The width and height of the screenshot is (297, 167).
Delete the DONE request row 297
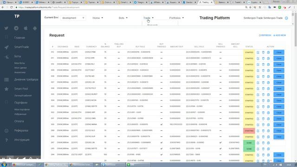click(263, 143)
